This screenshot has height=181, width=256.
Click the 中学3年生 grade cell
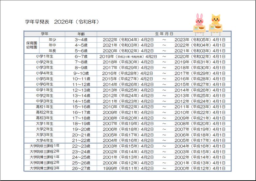(45, 101)
